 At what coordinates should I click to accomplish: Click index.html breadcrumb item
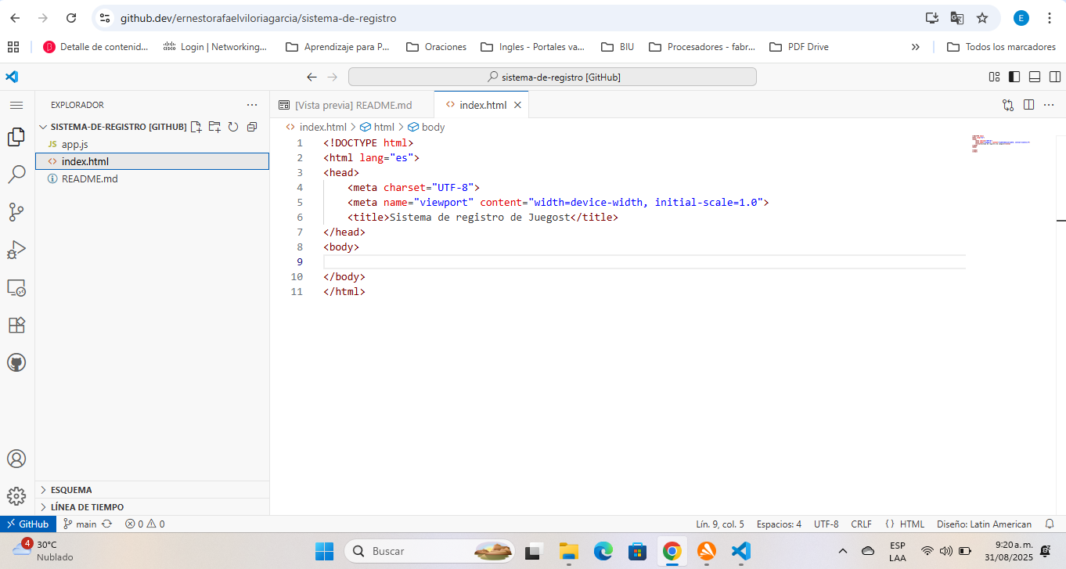pos(315,127)
